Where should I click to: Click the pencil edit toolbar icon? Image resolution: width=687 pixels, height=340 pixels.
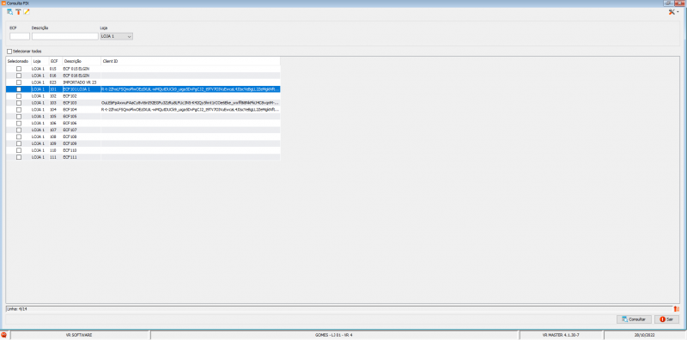coord(27,12)
